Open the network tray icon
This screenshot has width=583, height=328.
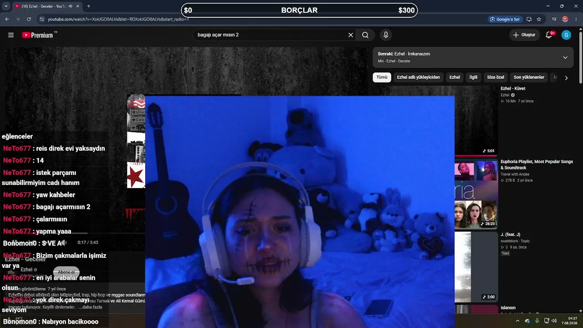click(x=547, y=321)
